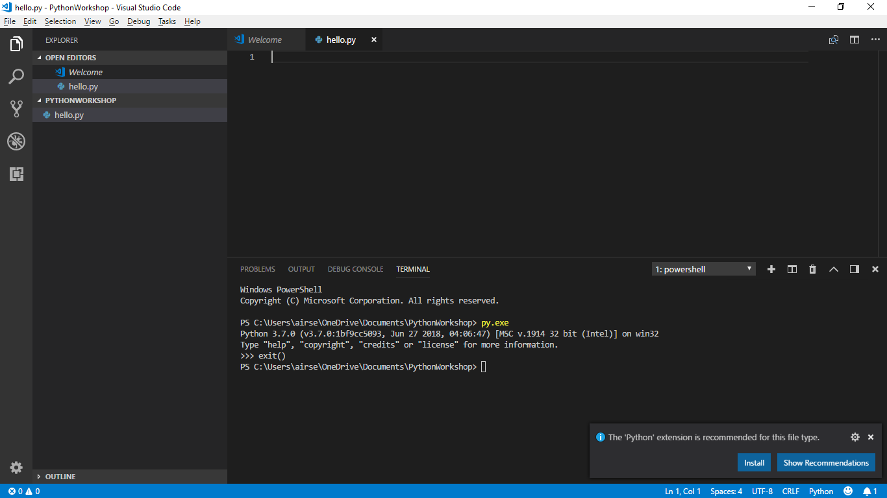Install the recommended Python extension
Screen dimensions: 887x498
click(x=754, y=462)
